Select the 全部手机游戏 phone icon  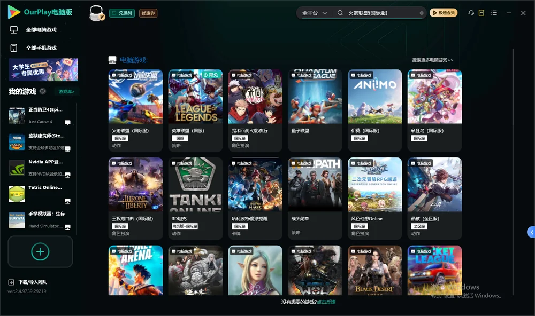(14, 48)
